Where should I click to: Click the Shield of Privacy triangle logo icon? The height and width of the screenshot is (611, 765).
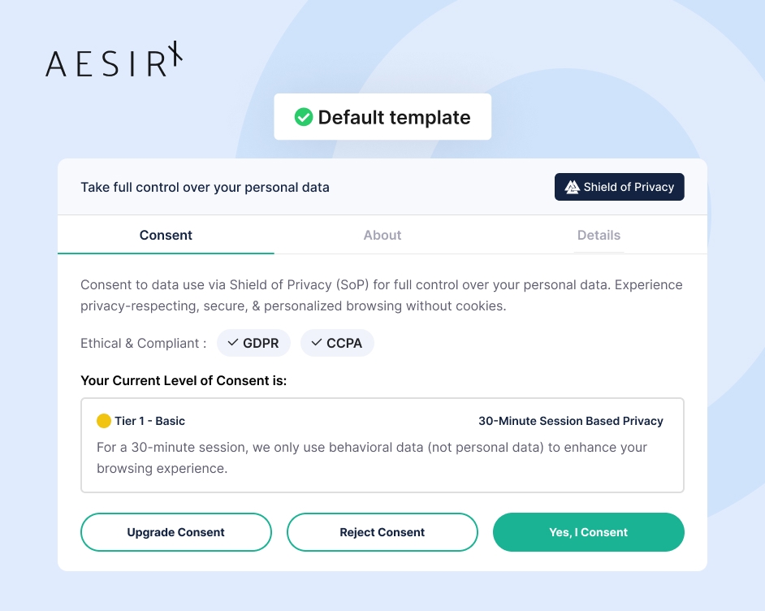pyautogui.click(x=572, y=187)
